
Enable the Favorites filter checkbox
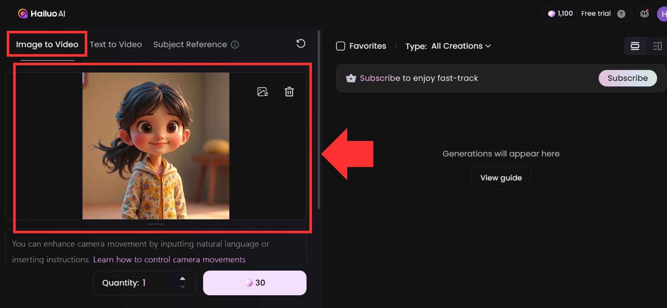(x=340, y=46)
